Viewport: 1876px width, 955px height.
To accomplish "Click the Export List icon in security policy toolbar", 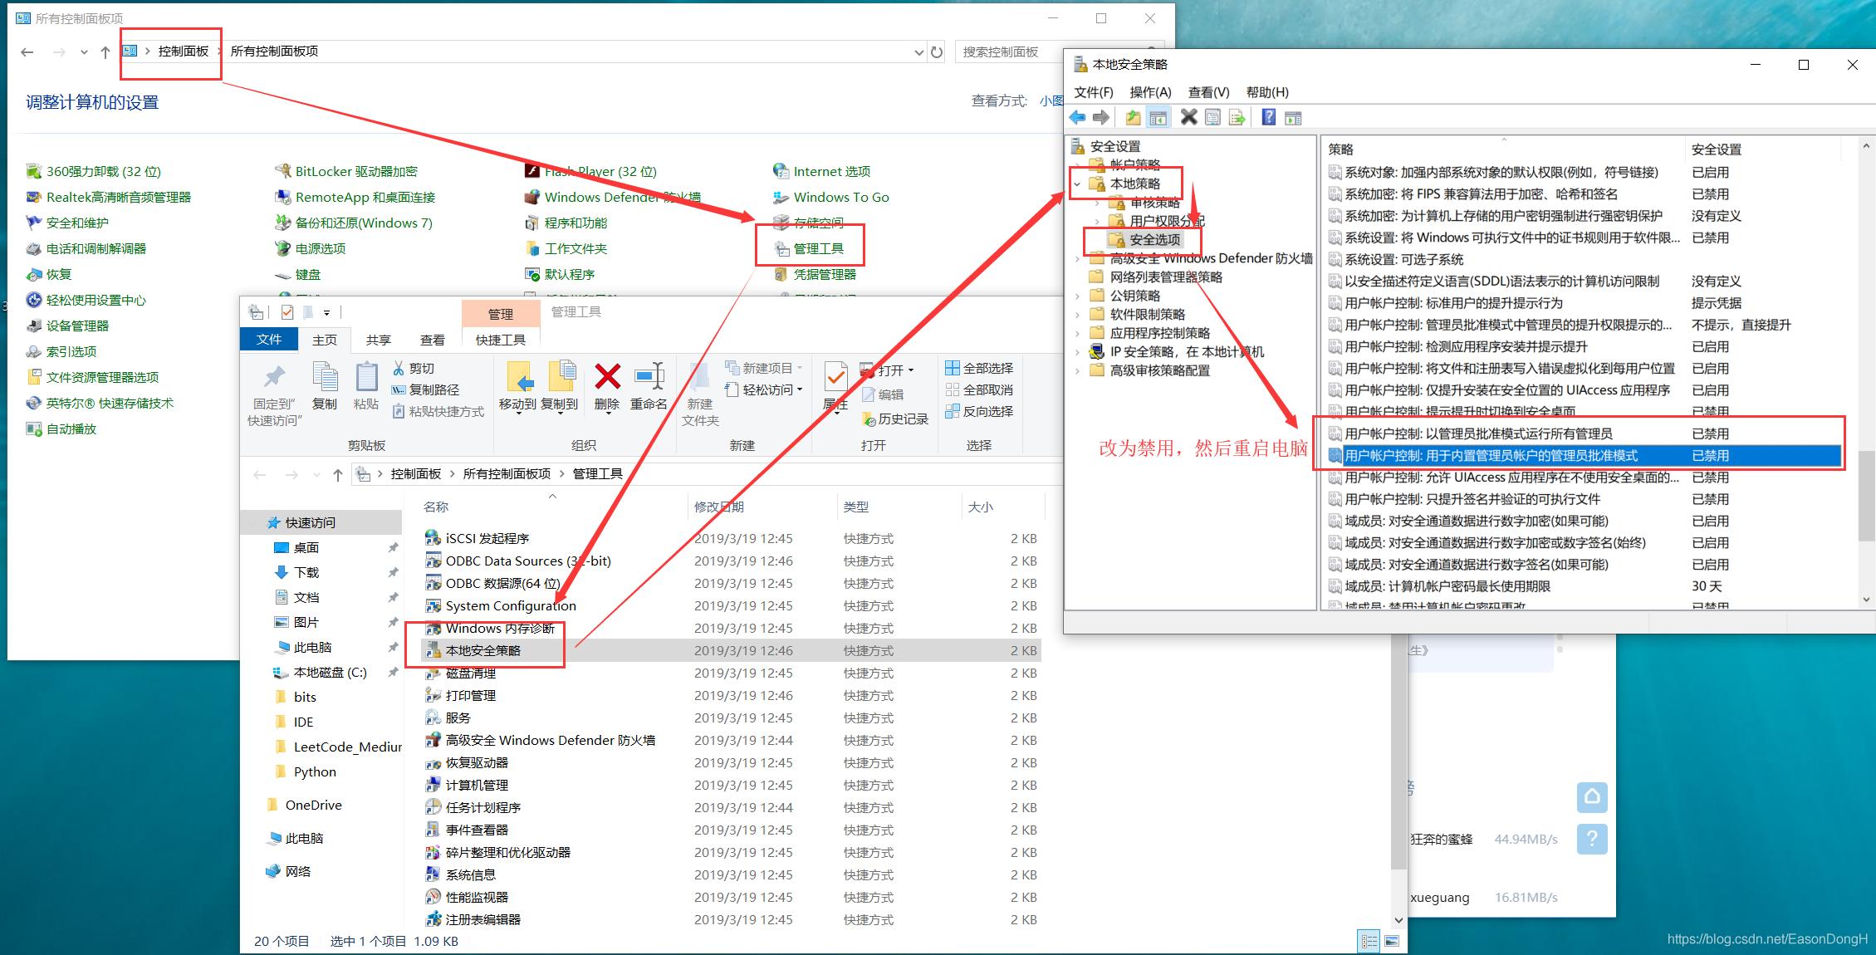I will [1238, 116].
